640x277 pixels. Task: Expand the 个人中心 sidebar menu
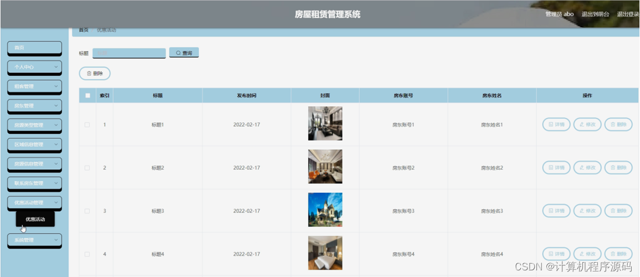(35, 67)
